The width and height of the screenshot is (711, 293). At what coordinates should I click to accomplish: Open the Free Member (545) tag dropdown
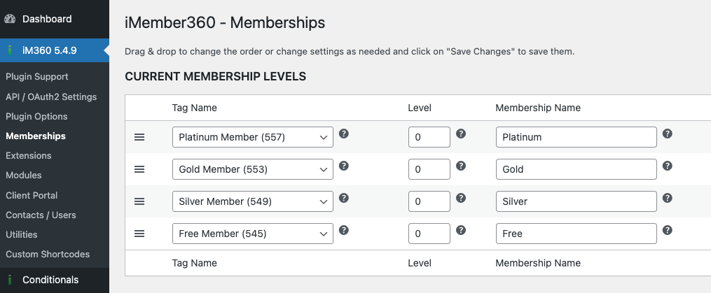tap(252, 234)
